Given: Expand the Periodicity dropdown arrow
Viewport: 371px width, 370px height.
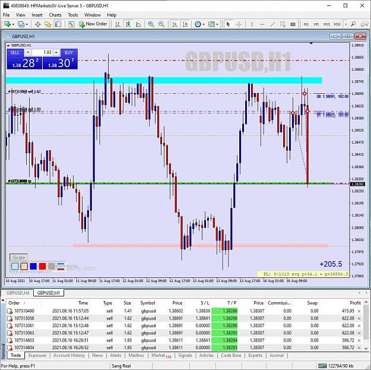Looking at the screenshot, I should pyautogui.click(x=204, y=24).
